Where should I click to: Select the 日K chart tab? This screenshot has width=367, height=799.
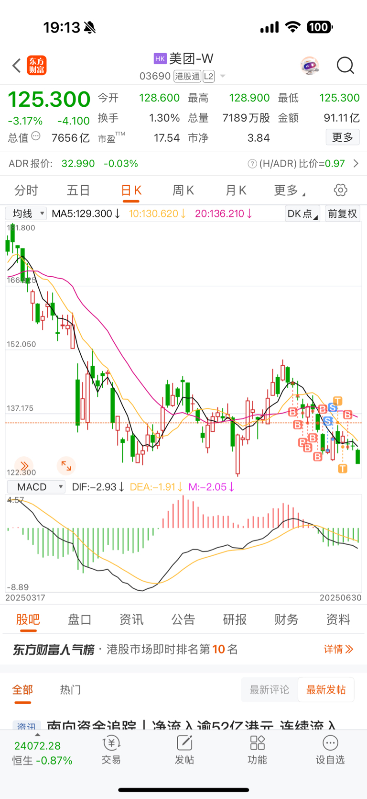coord(131,191)
